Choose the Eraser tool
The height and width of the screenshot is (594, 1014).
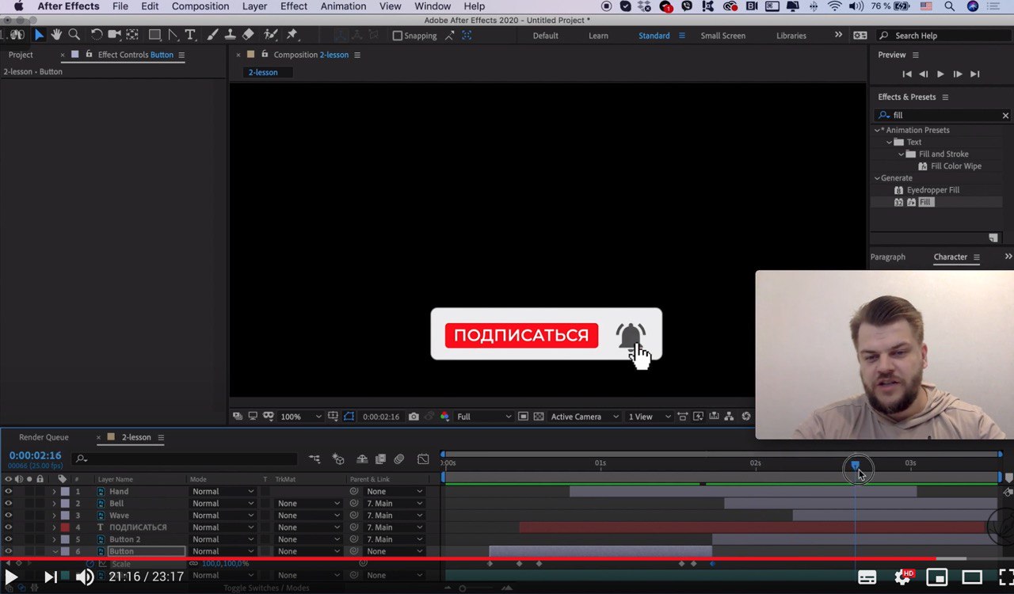(x=248, y=35)
